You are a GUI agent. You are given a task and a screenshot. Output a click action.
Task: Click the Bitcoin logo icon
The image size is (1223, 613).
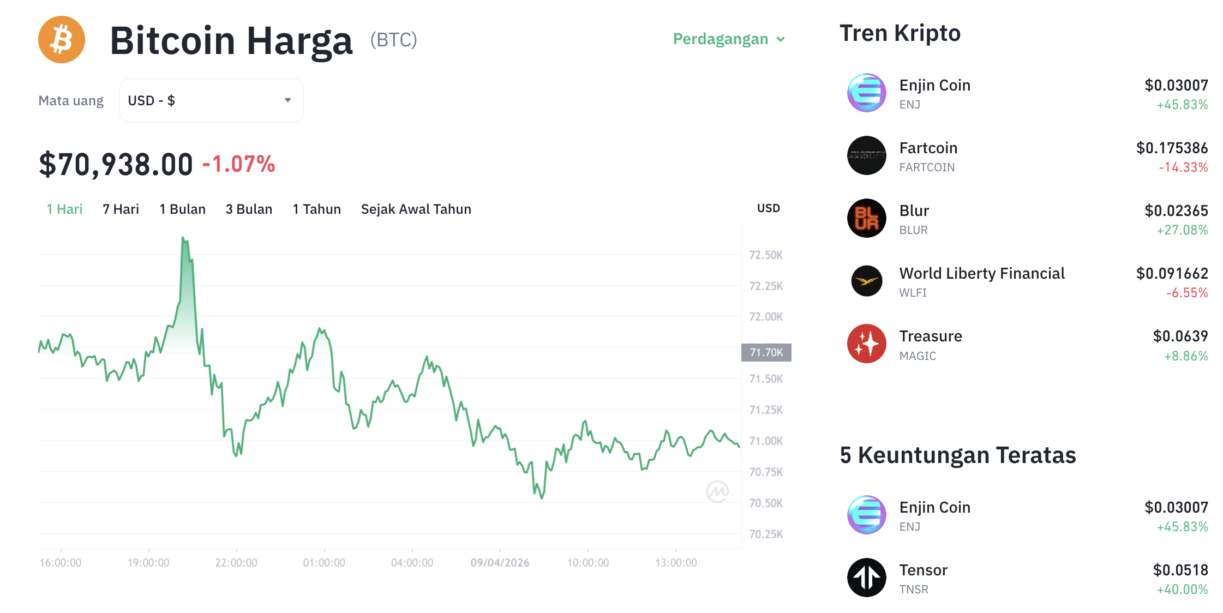tap(61, 39)
